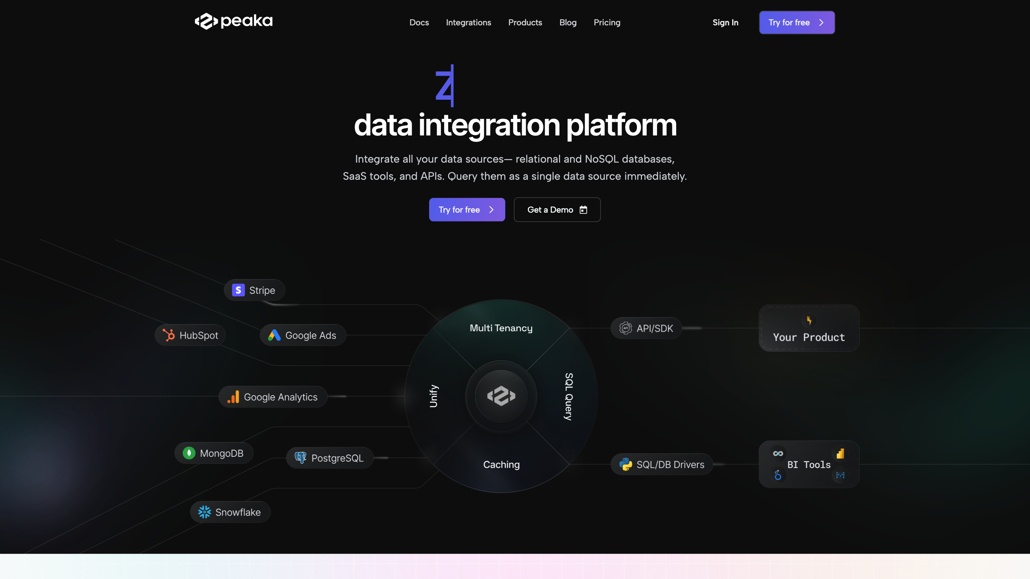The width and height of the screenshot is (1030, 579).
Task: Click the Caching segment label
Action: pyautogui.click(x=501, y=464)
